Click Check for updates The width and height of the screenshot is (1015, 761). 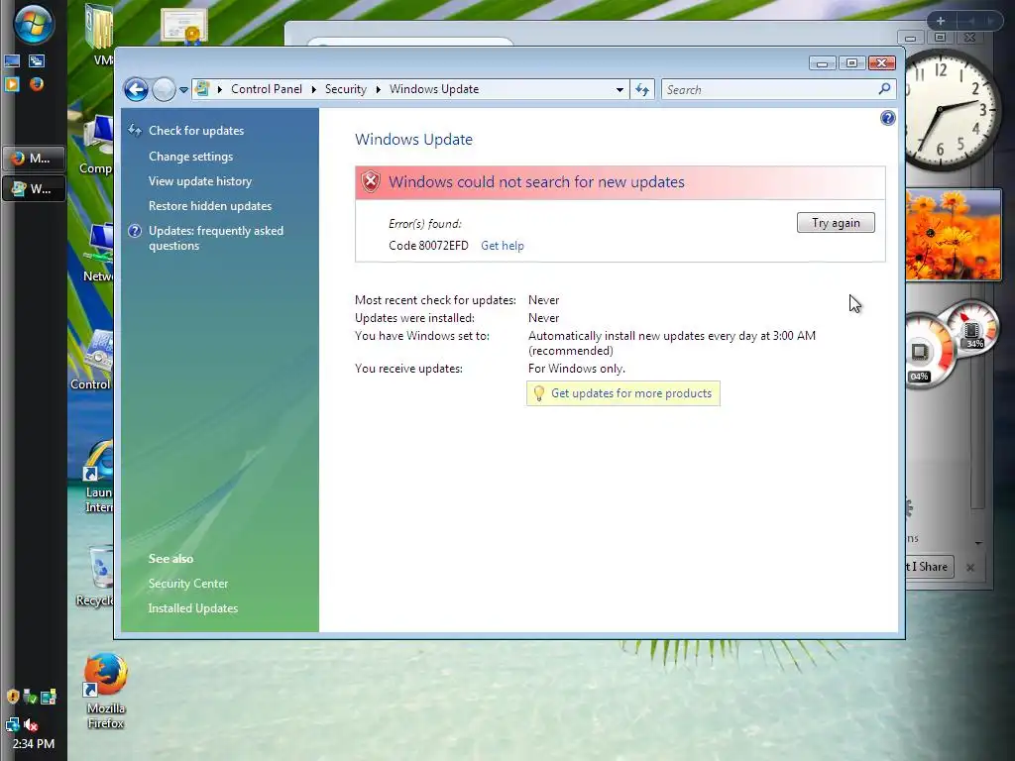pos(196,130)
